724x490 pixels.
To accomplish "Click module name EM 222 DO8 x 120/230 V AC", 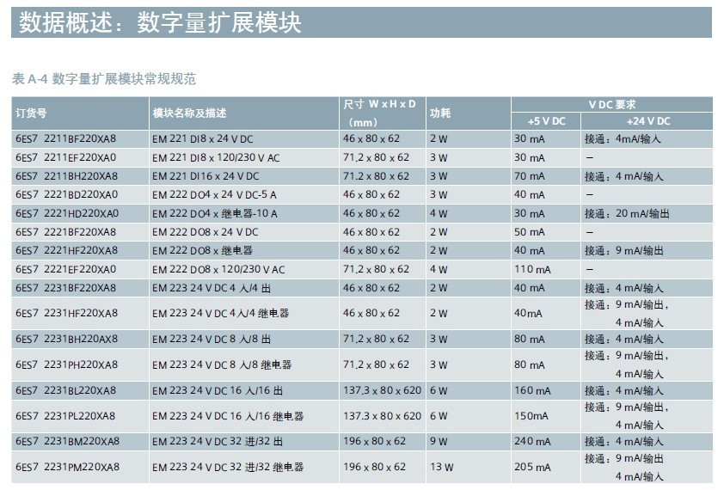I will pos(219,269).
